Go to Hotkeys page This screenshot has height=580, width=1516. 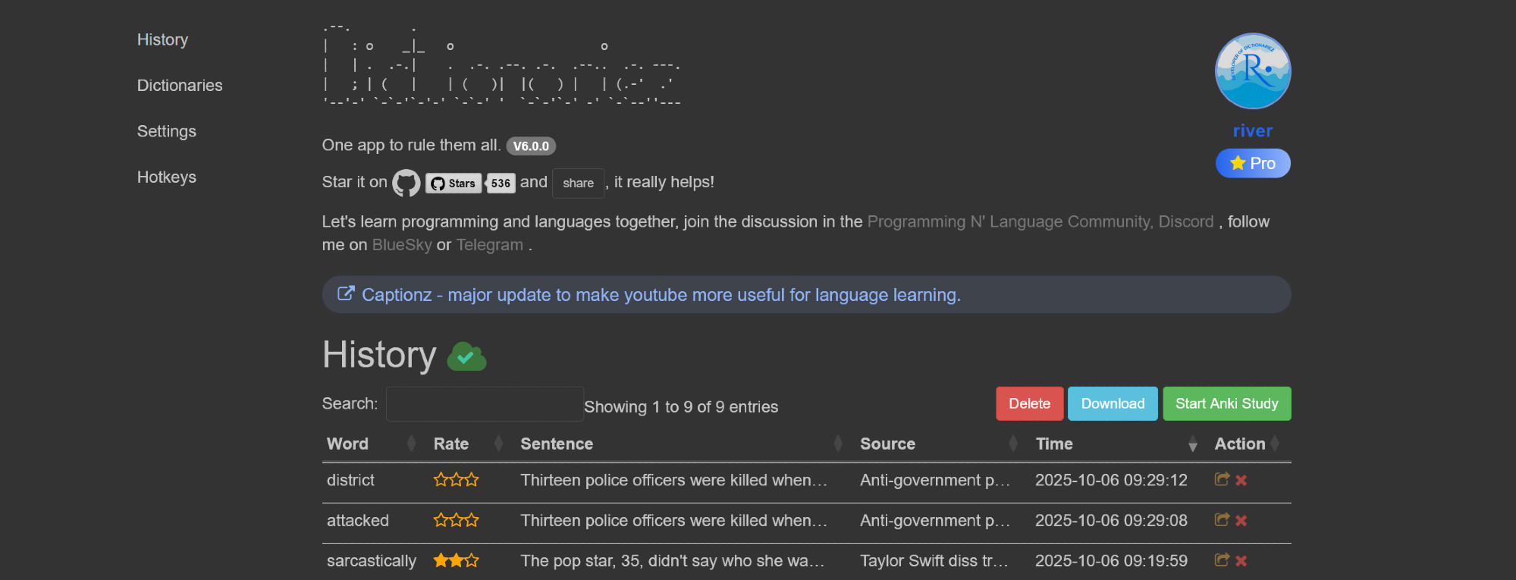coord(166,177)
